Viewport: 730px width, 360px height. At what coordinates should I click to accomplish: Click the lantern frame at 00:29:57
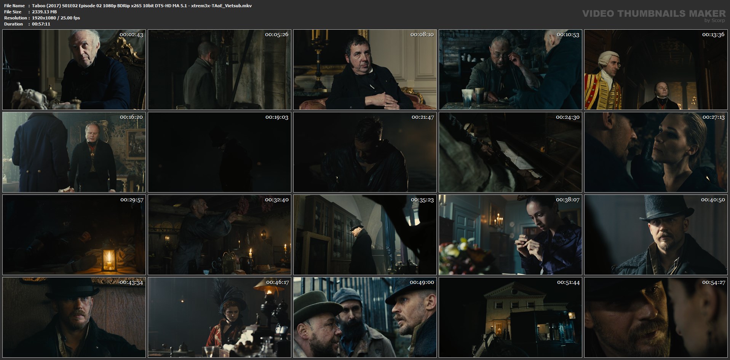[x=74, y=235]
